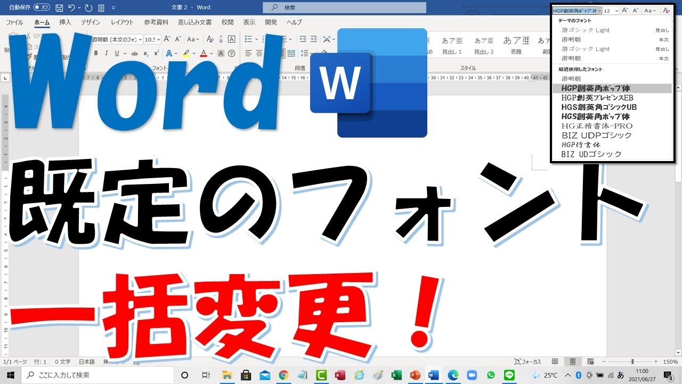Open Excel from the taskbar
Screen dimensions: 682x384
click(396, 375)
